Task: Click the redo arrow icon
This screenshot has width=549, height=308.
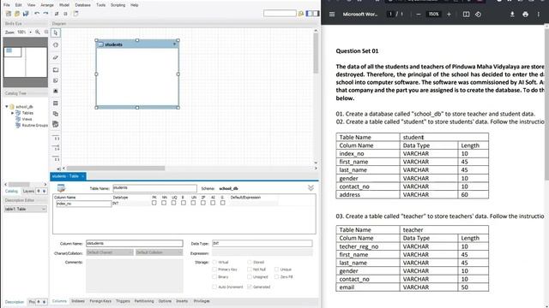Action: click(x=45, y=14)
